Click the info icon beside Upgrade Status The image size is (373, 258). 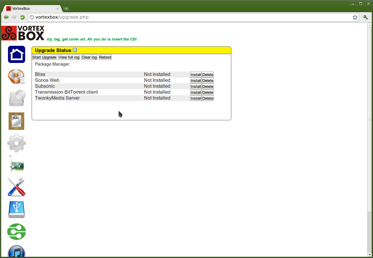[x=75, y=50]
